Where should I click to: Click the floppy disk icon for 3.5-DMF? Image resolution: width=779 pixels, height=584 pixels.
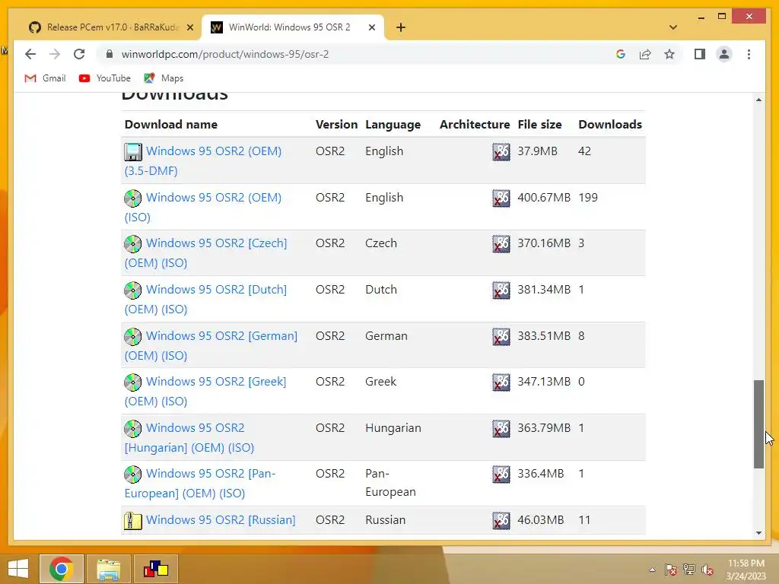pyautogui.click(x=132, y=151)
